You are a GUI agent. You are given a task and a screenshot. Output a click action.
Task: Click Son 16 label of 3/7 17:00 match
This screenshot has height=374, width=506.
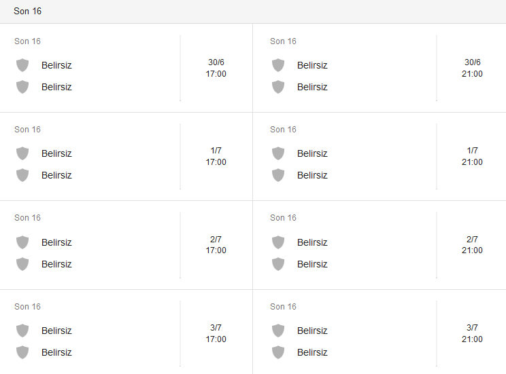tap(27, 307)
